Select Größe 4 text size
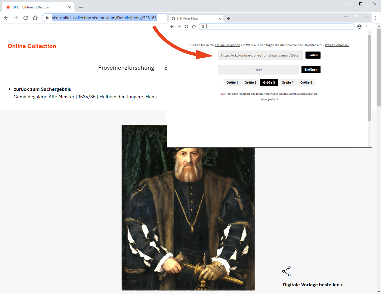 click(288, 82)
